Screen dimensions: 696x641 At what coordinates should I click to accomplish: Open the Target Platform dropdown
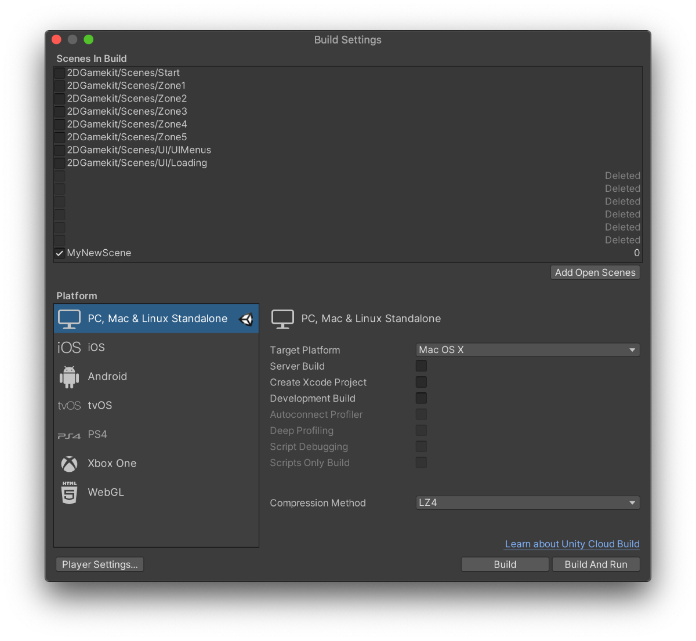pyautogui.click(x=528, y=349)
